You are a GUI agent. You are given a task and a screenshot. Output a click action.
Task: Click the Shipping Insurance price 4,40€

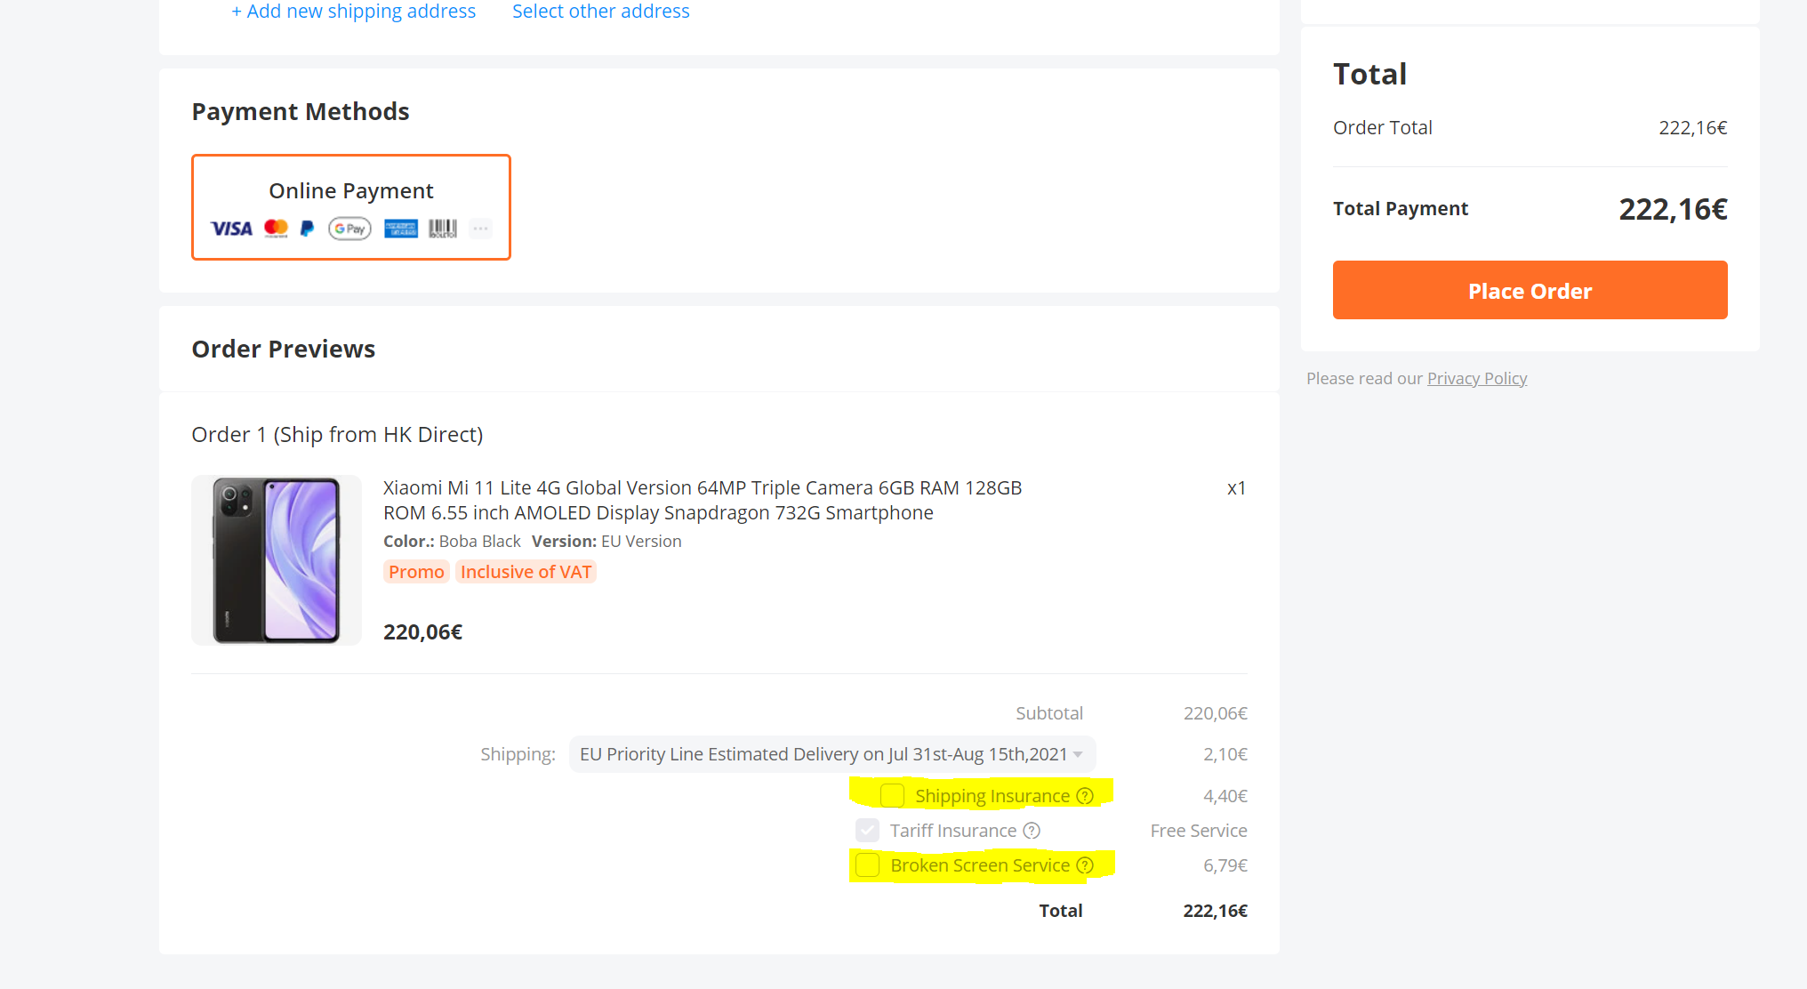tap(1225, 796)
